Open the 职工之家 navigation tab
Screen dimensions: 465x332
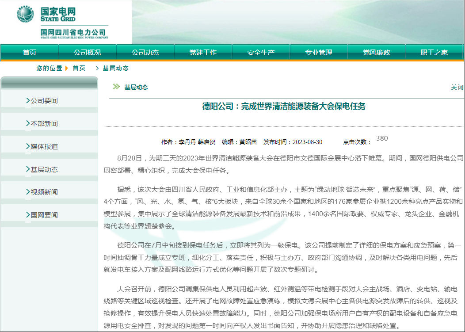click(434, 53)
